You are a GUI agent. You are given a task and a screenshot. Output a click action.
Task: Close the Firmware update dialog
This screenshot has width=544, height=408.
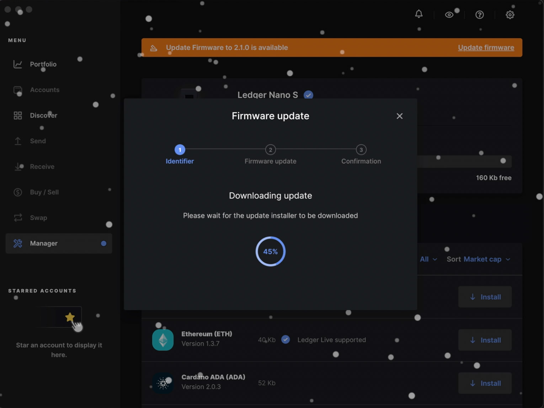point(400,116)
